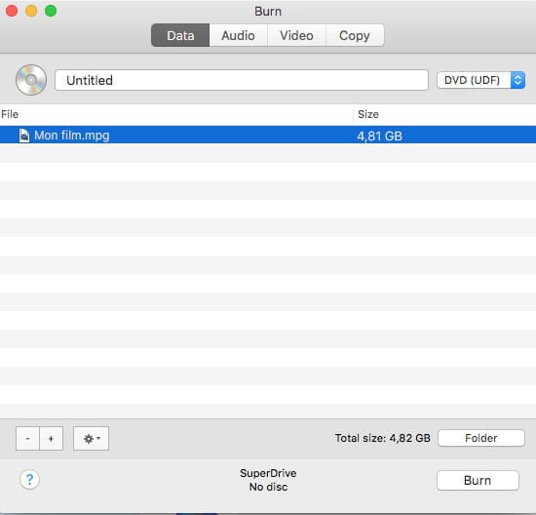Sort by the File column header
Screen dimensions: 536x515
click(176, 114)
